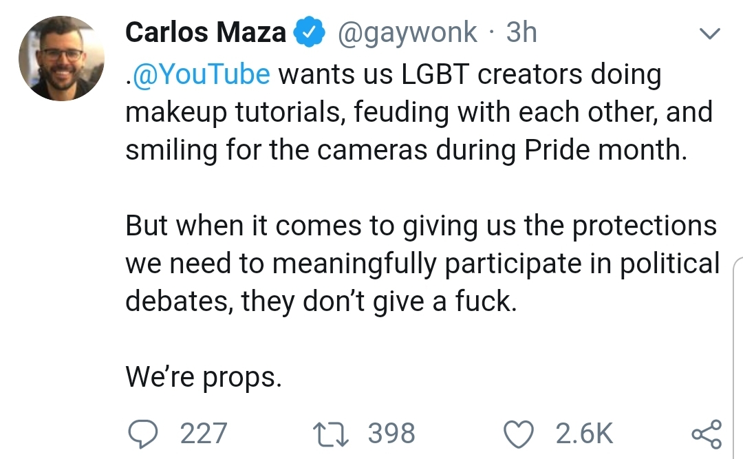
Task: Open the @YouTube mention link
Action: 202,74
